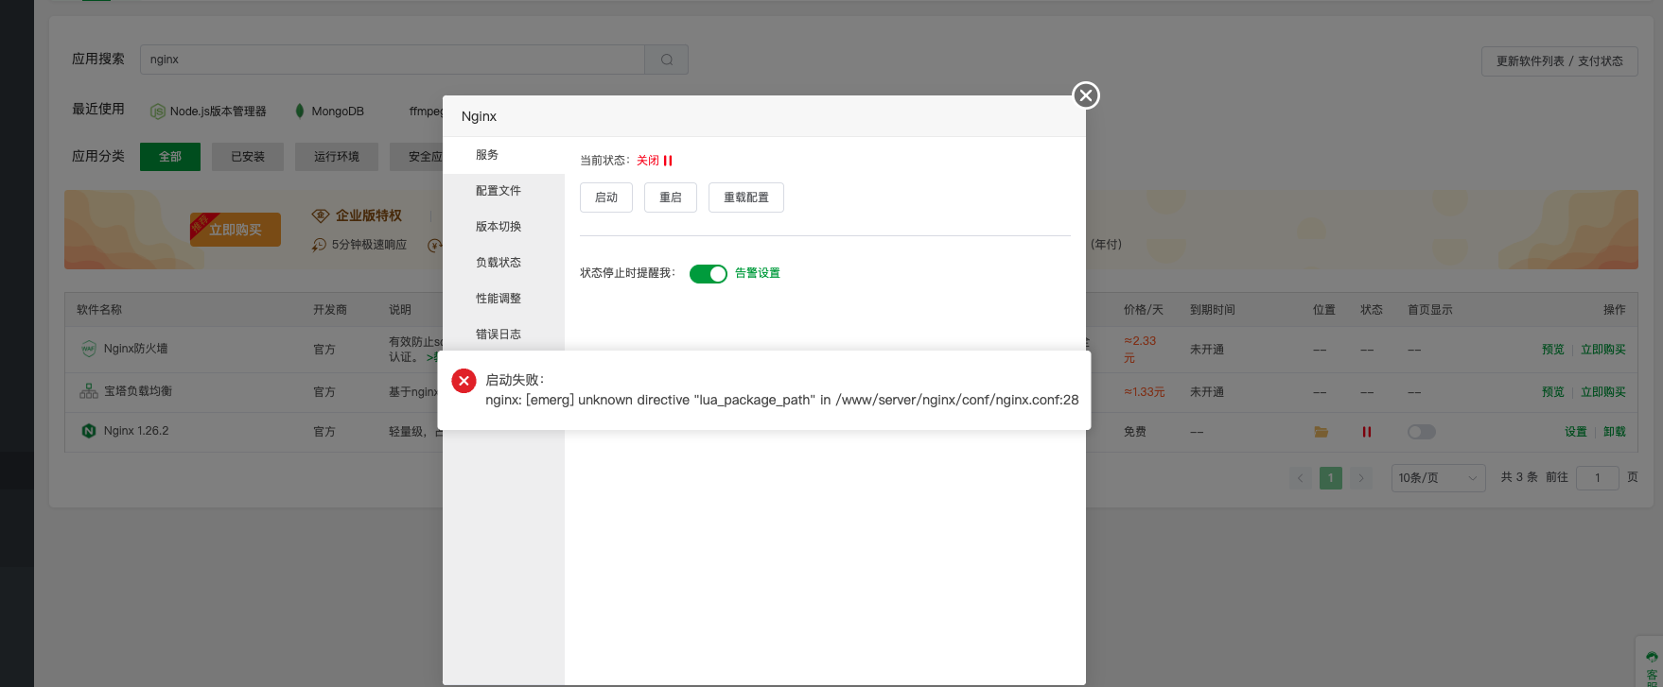Viewport: 1663px width, 687px height.
Task: Close the Nginx dialog with X icon
Action: 1086,95
